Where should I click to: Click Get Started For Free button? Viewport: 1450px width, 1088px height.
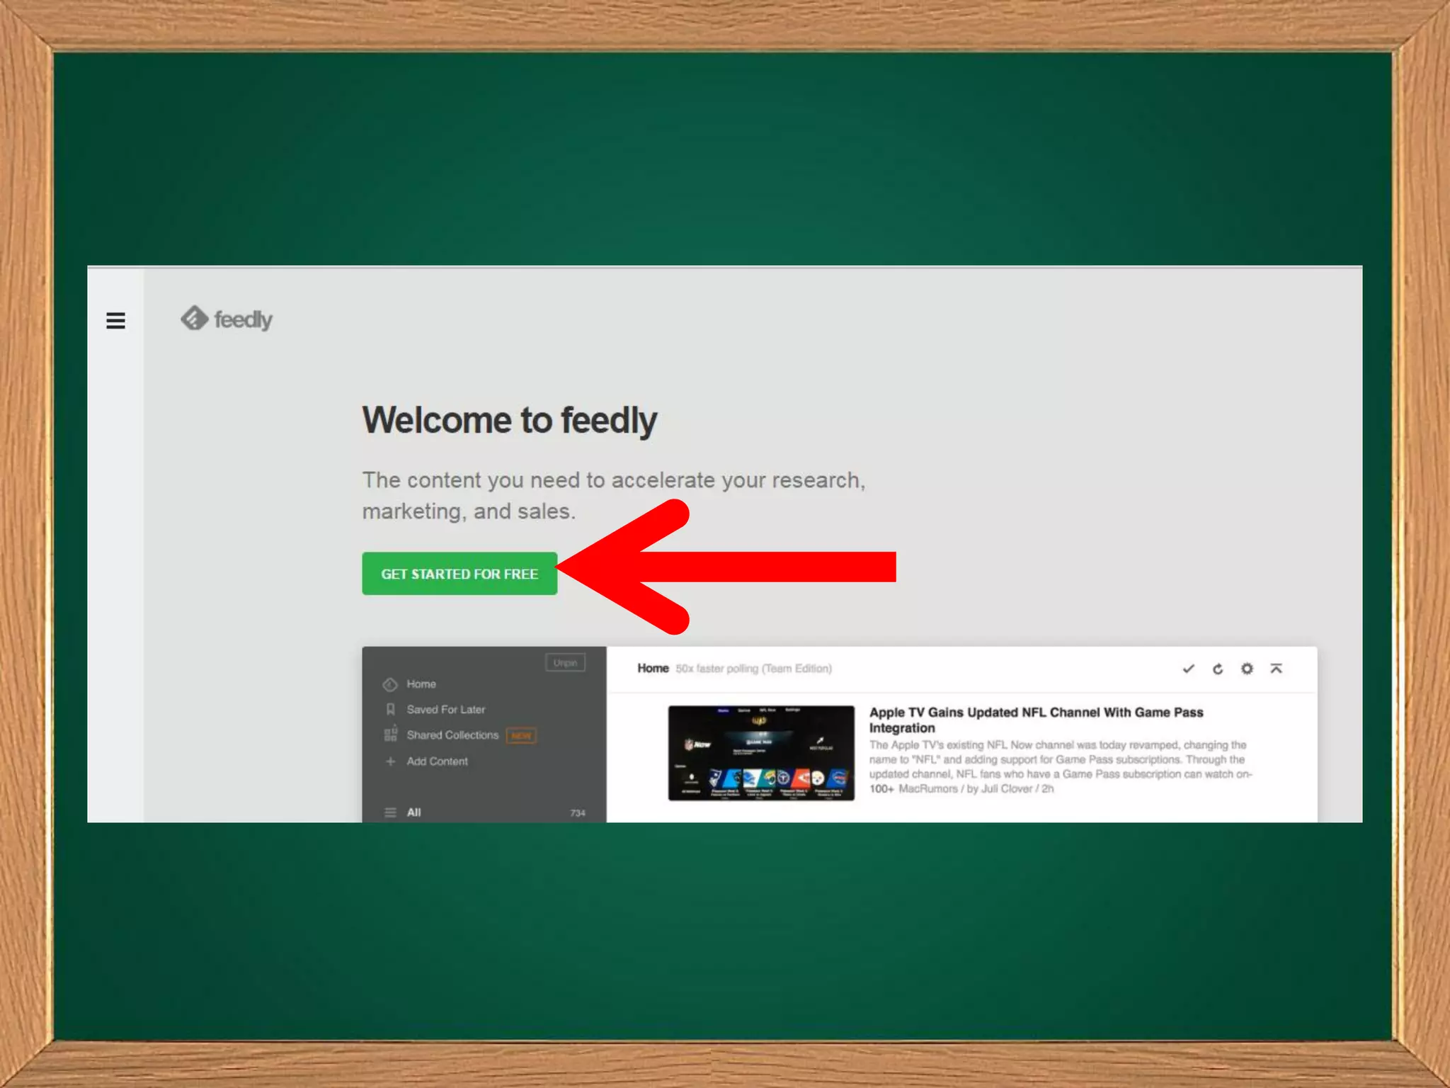459,574
